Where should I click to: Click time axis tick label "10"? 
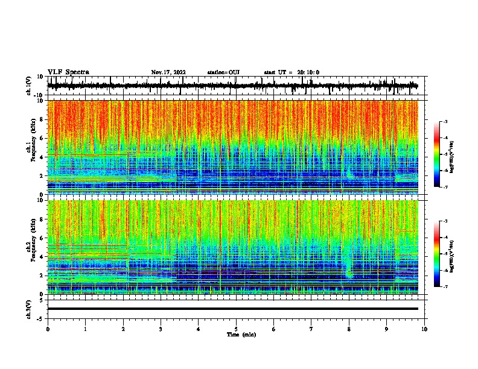[424, 329]
